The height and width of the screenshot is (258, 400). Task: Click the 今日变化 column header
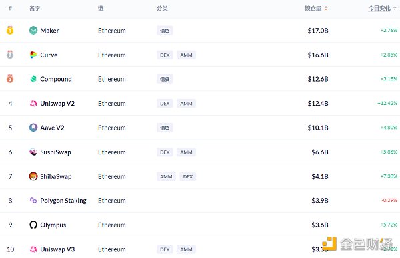point(379,9)
